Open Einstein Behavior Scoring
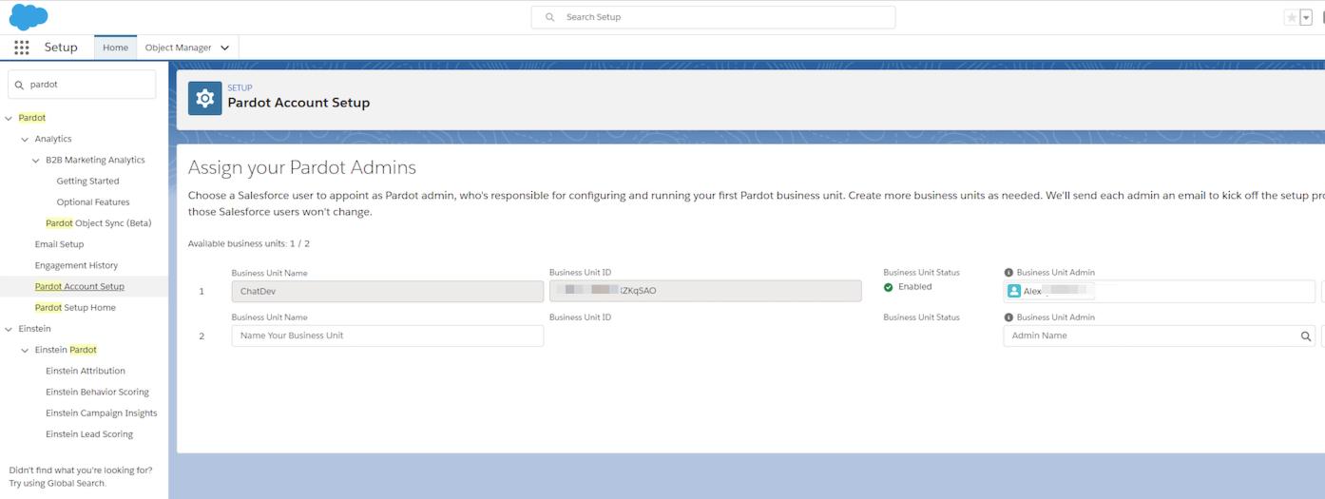Viewport: 1325px width, 499px height. pos(97,392)
